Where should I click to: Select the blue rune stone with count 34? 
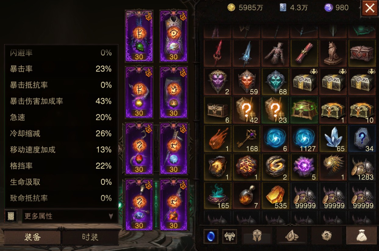[362, 139]
